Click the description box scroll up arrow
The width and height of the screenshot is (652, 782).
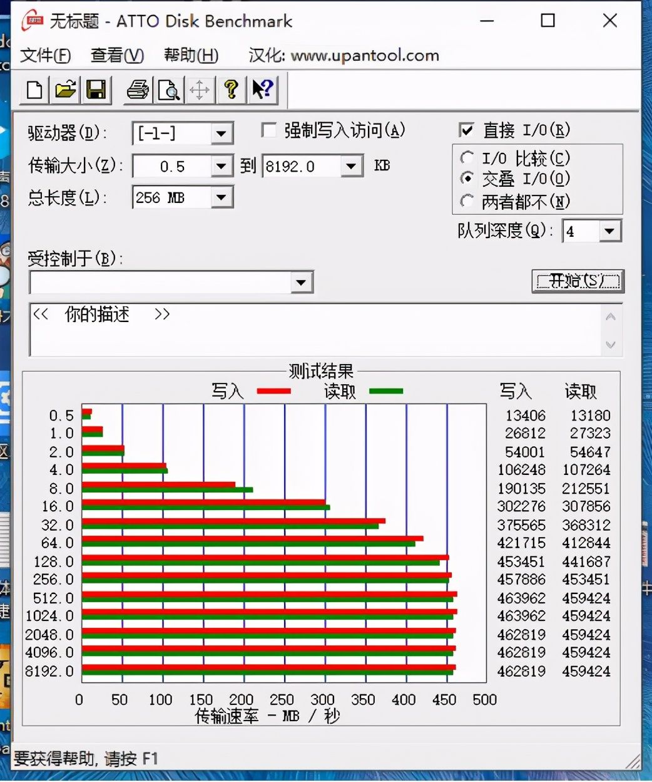611,317
